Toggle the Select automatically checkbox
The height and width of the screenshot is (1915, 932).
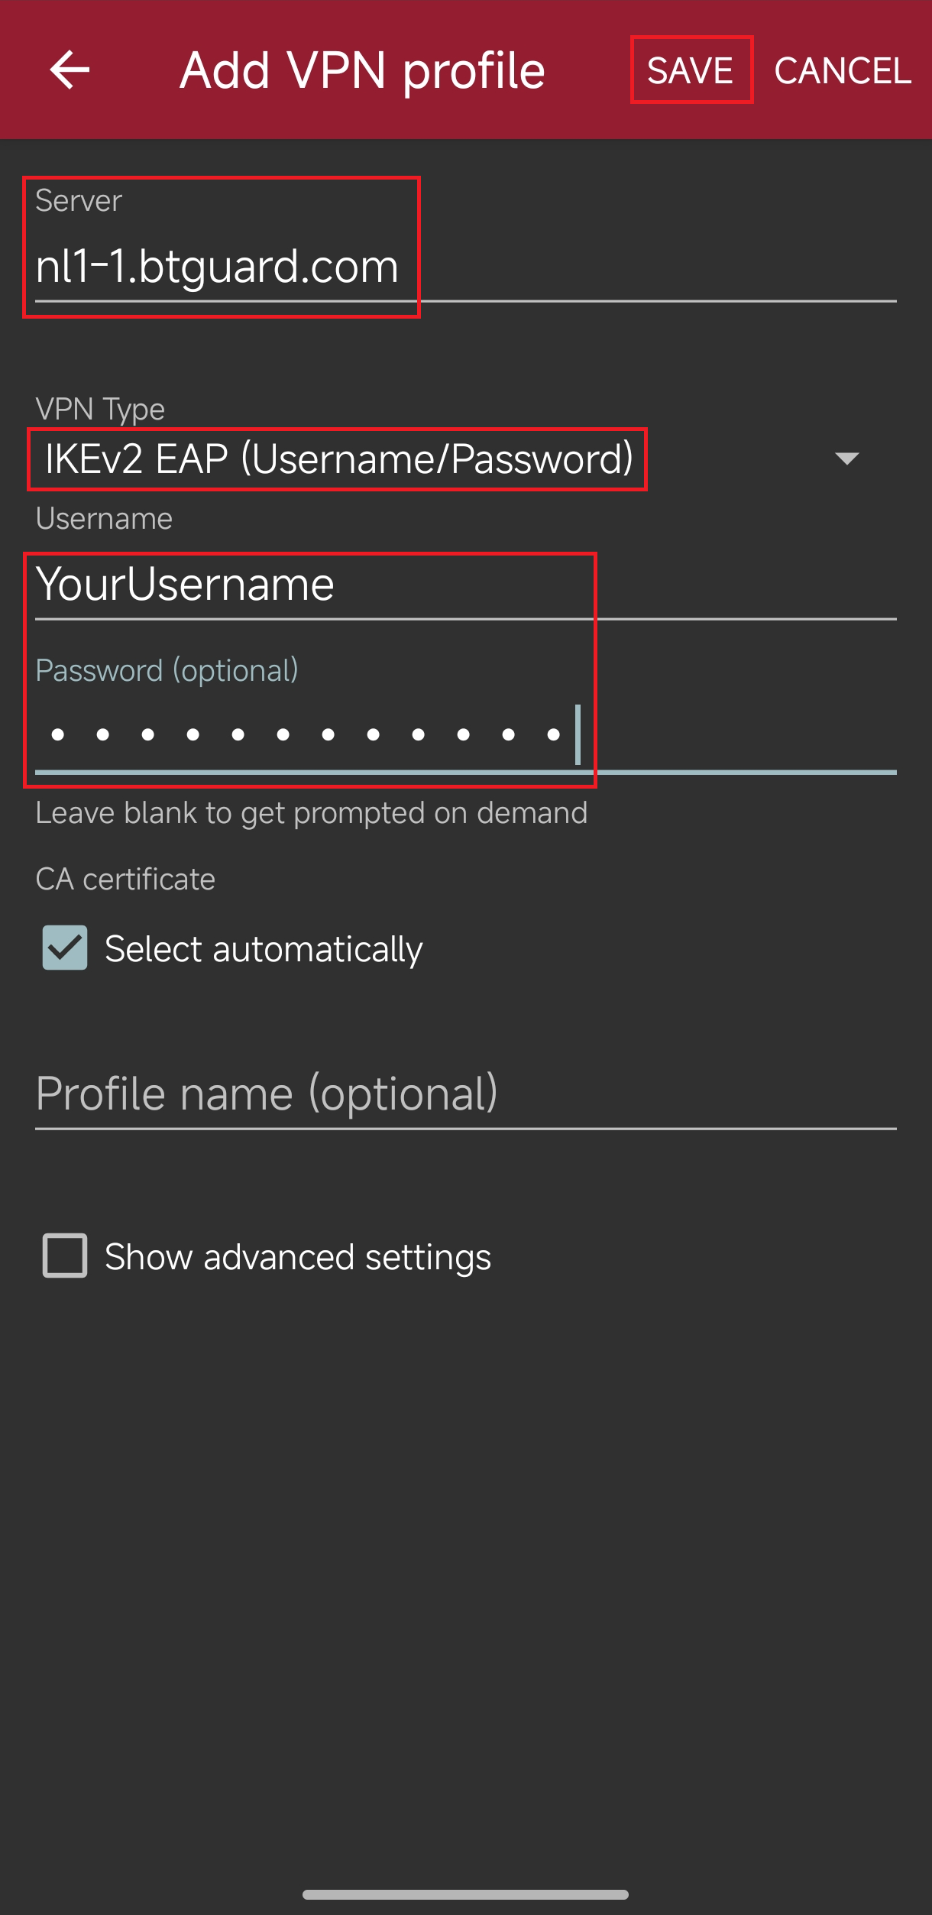coord(65,948)
